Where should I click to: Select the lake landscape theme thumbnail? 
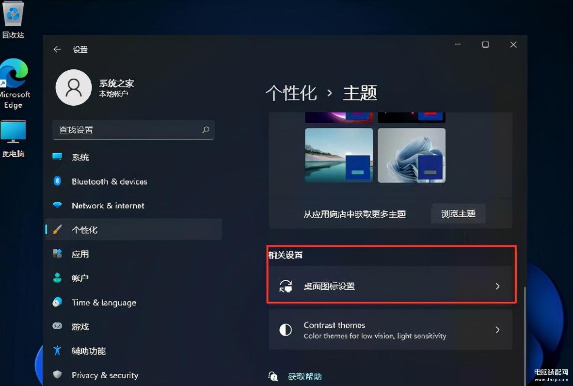(x=339, y=155)
